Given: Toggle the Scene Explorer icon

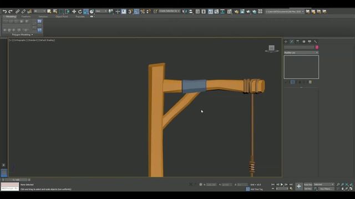Looking at the screenshot, I should pos(197,11).
